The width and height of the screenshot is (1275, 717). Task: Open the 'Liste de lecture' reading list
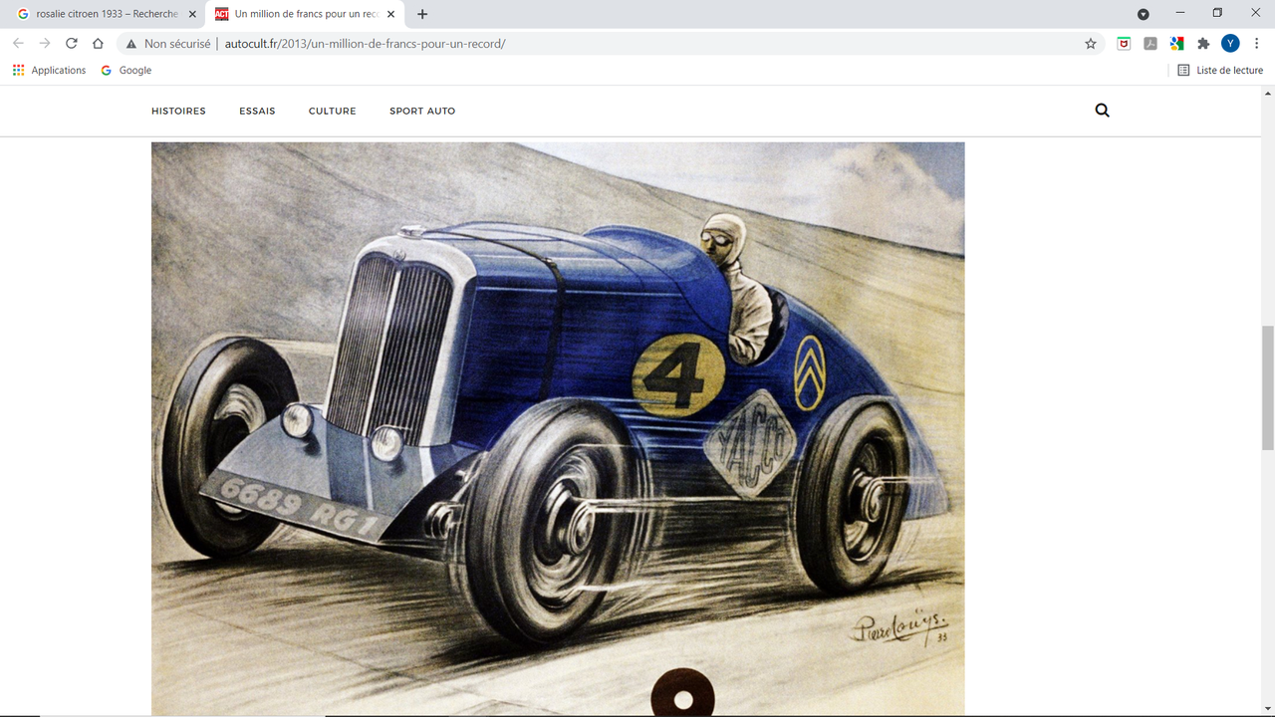pyautogui.click(x=1220, y=71)
